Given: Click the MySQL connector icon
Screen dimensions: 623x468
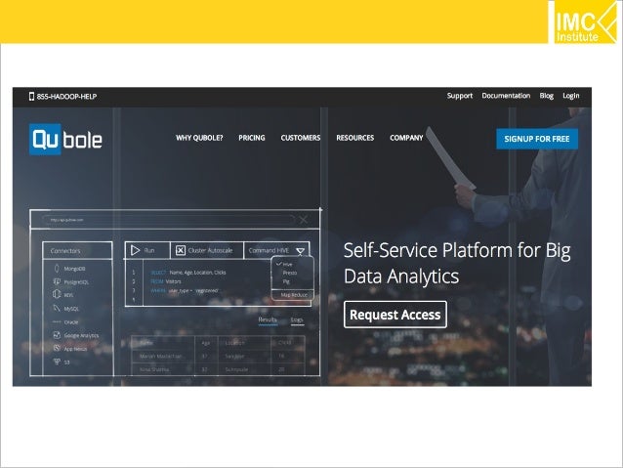Looking at the screenshot, I should point(56,308).
